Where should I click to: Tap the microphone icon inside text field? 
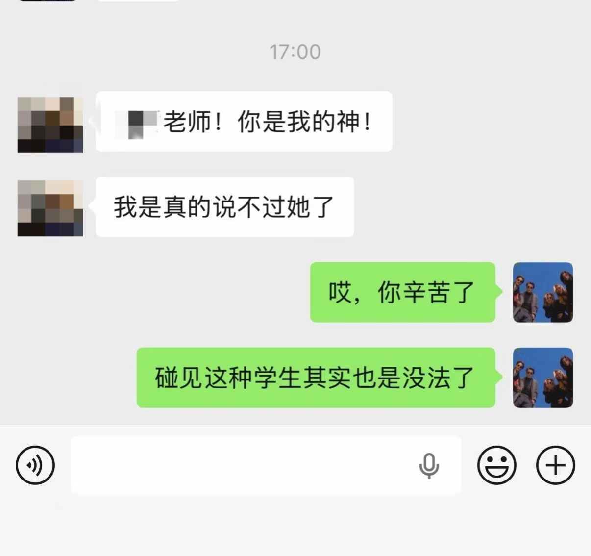point(429,465)
